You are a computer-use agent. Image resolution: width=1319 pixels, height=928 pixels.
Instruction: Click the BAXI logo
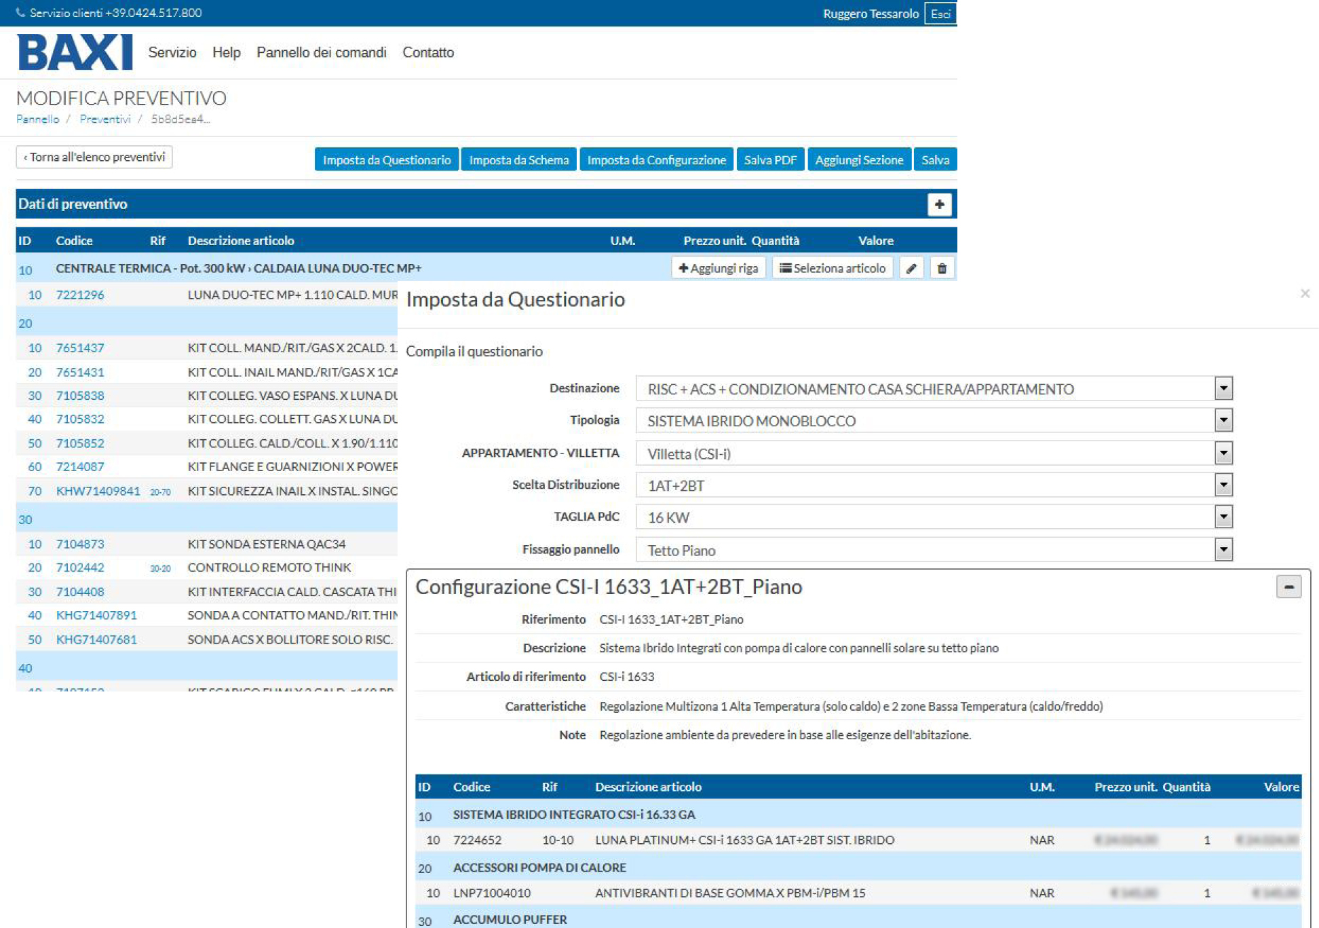click(75, 52)
